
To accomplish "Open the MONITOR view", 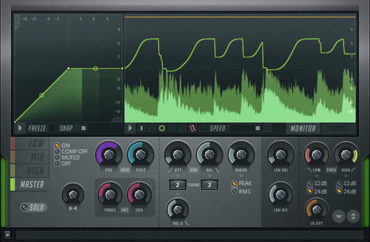I will pyautogui.click(x=303, y=128).
